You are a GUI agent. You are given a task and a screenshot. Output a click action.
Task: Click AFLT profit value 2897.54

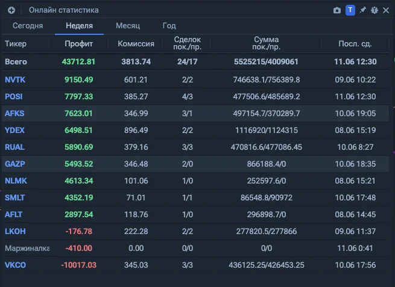[78, 215]
